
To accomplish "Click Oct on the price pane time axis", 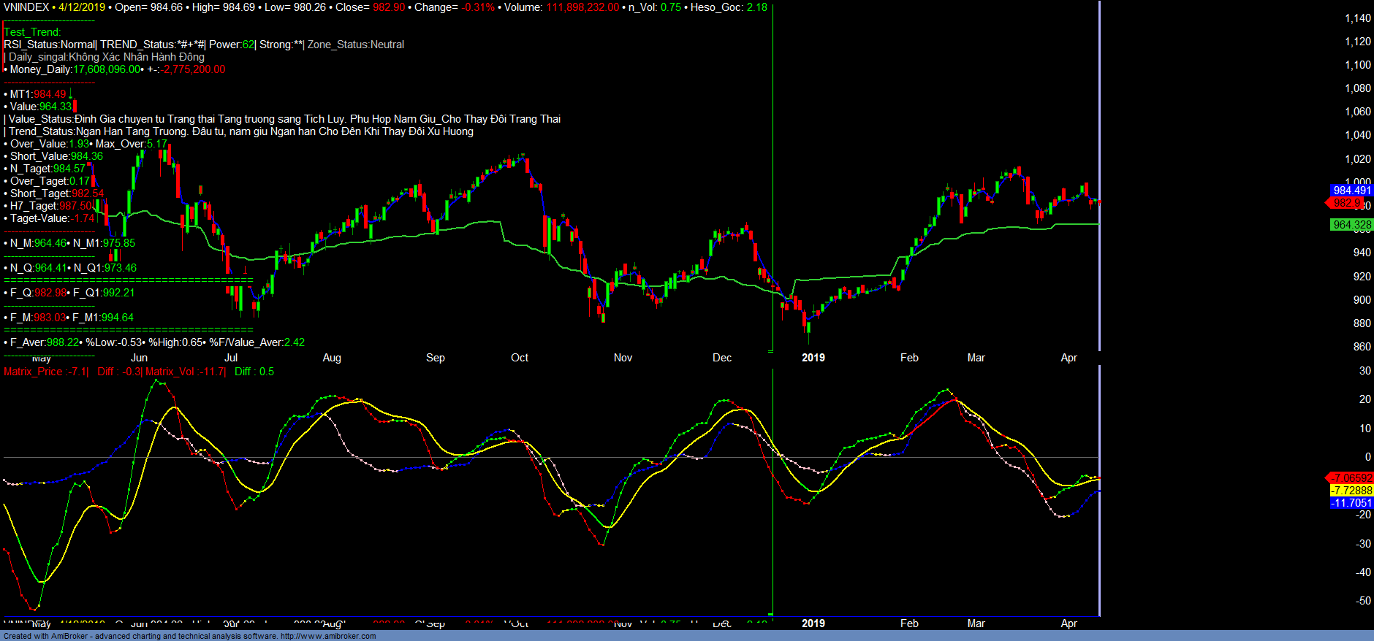I will pyautogui.click(x=520, y=358).
